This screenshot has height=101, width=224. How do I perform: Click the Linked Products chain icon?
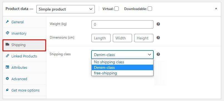click(x=7, y=56)
